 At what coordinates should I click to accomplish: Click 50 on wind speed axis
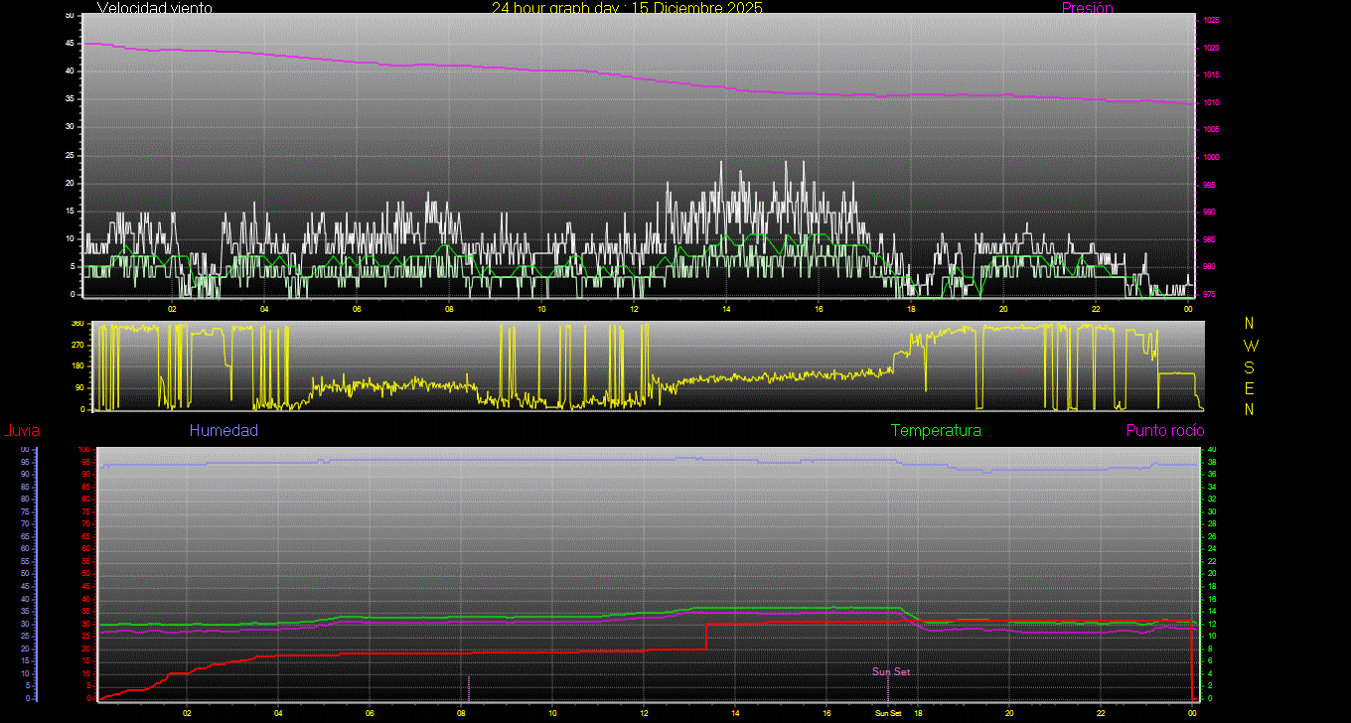69,16
